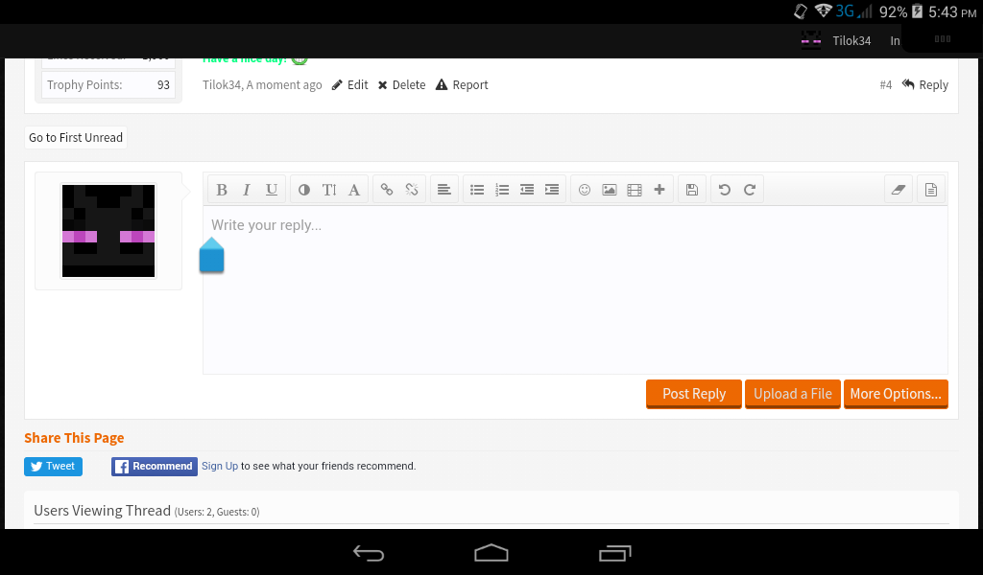Open the Tilok34 author link under the post

(222, 85)
